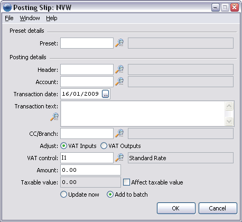Open the File menu
242x222 pixels.
9,18
